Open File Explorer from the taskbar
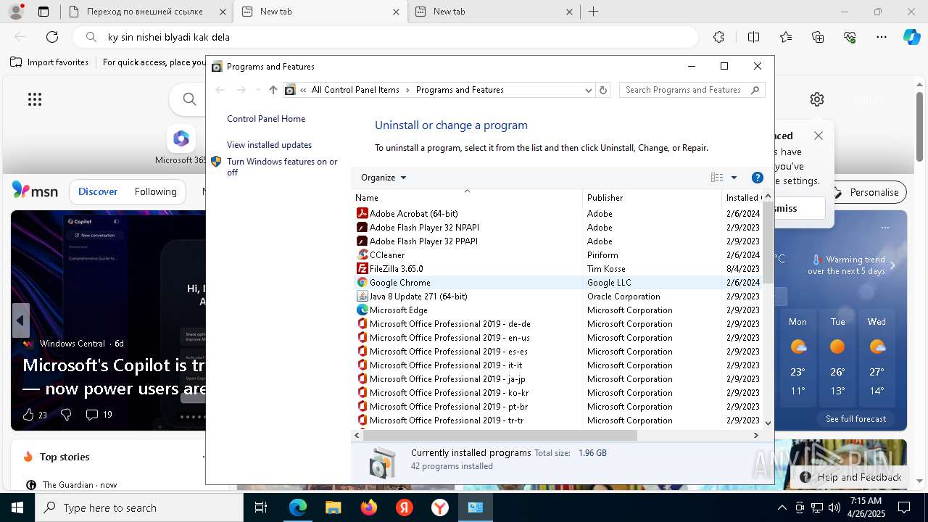This screenshot has height=522, width=928. 333,507
